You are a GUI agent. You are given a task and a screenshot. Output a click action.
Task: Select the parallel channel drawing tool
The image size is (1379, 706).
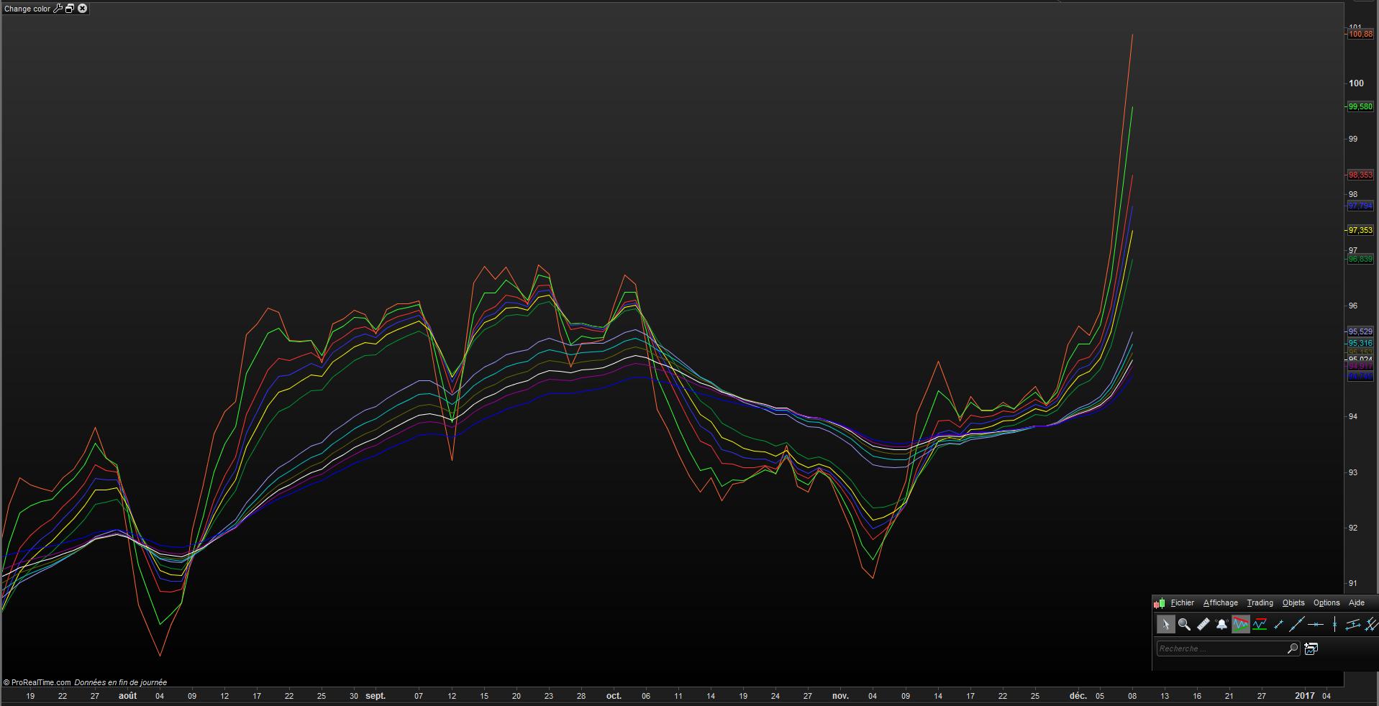pyautogui.click(x=1353, y=625)
